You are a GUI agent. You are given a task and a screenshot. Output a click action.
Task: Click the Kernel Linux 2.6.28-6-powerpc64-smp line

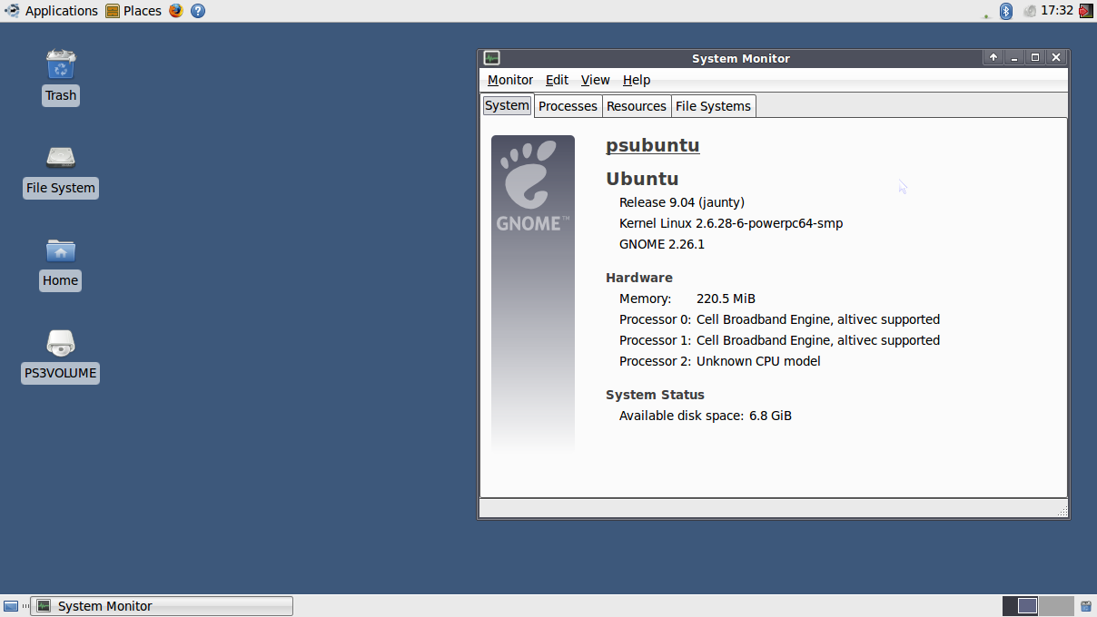tap(731, 223)
